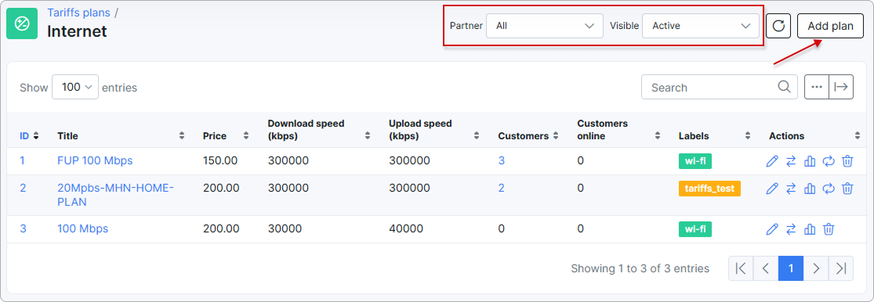This screenshot has width=874, height=302.
Task: Click the 150.00 price cell
Action: click(220, 160)
